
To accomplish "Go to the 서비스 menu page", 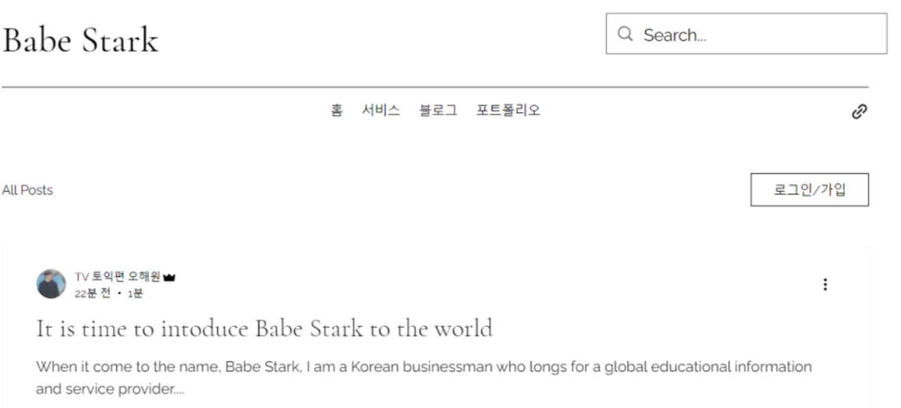I will (x=381, y=110).
